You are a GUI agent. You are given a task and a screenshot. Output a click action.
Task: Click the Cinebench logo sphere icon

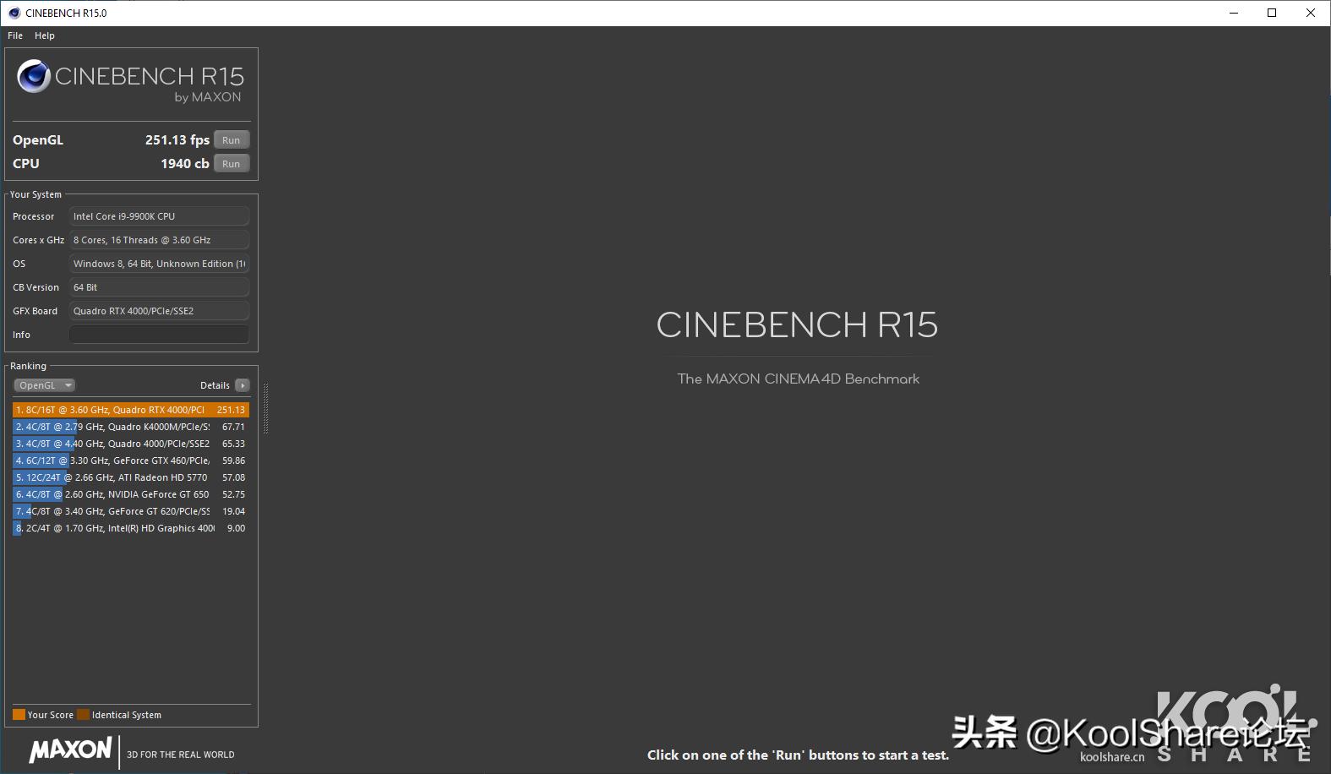(34, 77)
